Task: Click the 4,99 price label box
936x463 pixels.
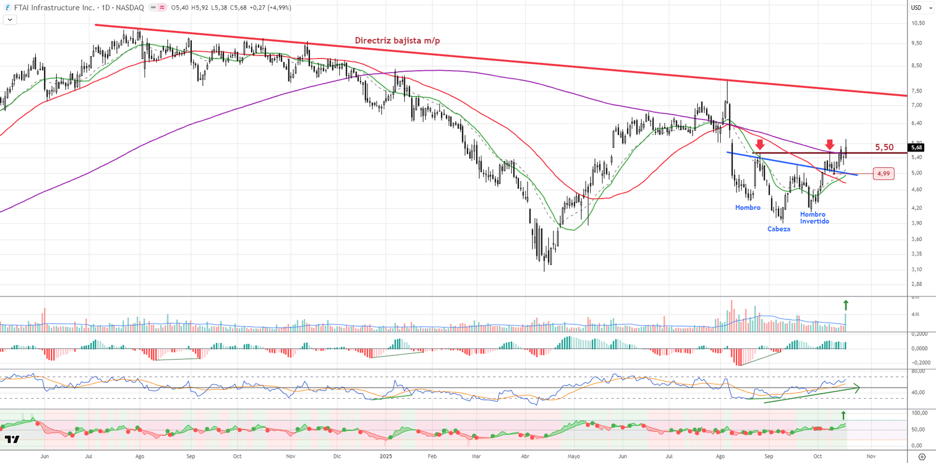Action: pyautogui.click(x=883, y=174)
